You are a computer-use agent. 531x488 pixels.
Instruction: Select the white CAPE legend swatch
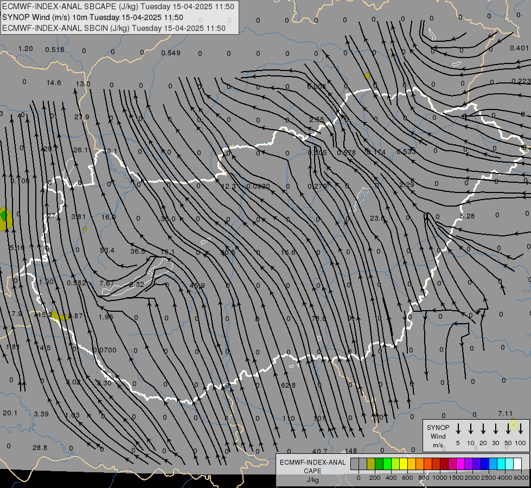[517, 464]
